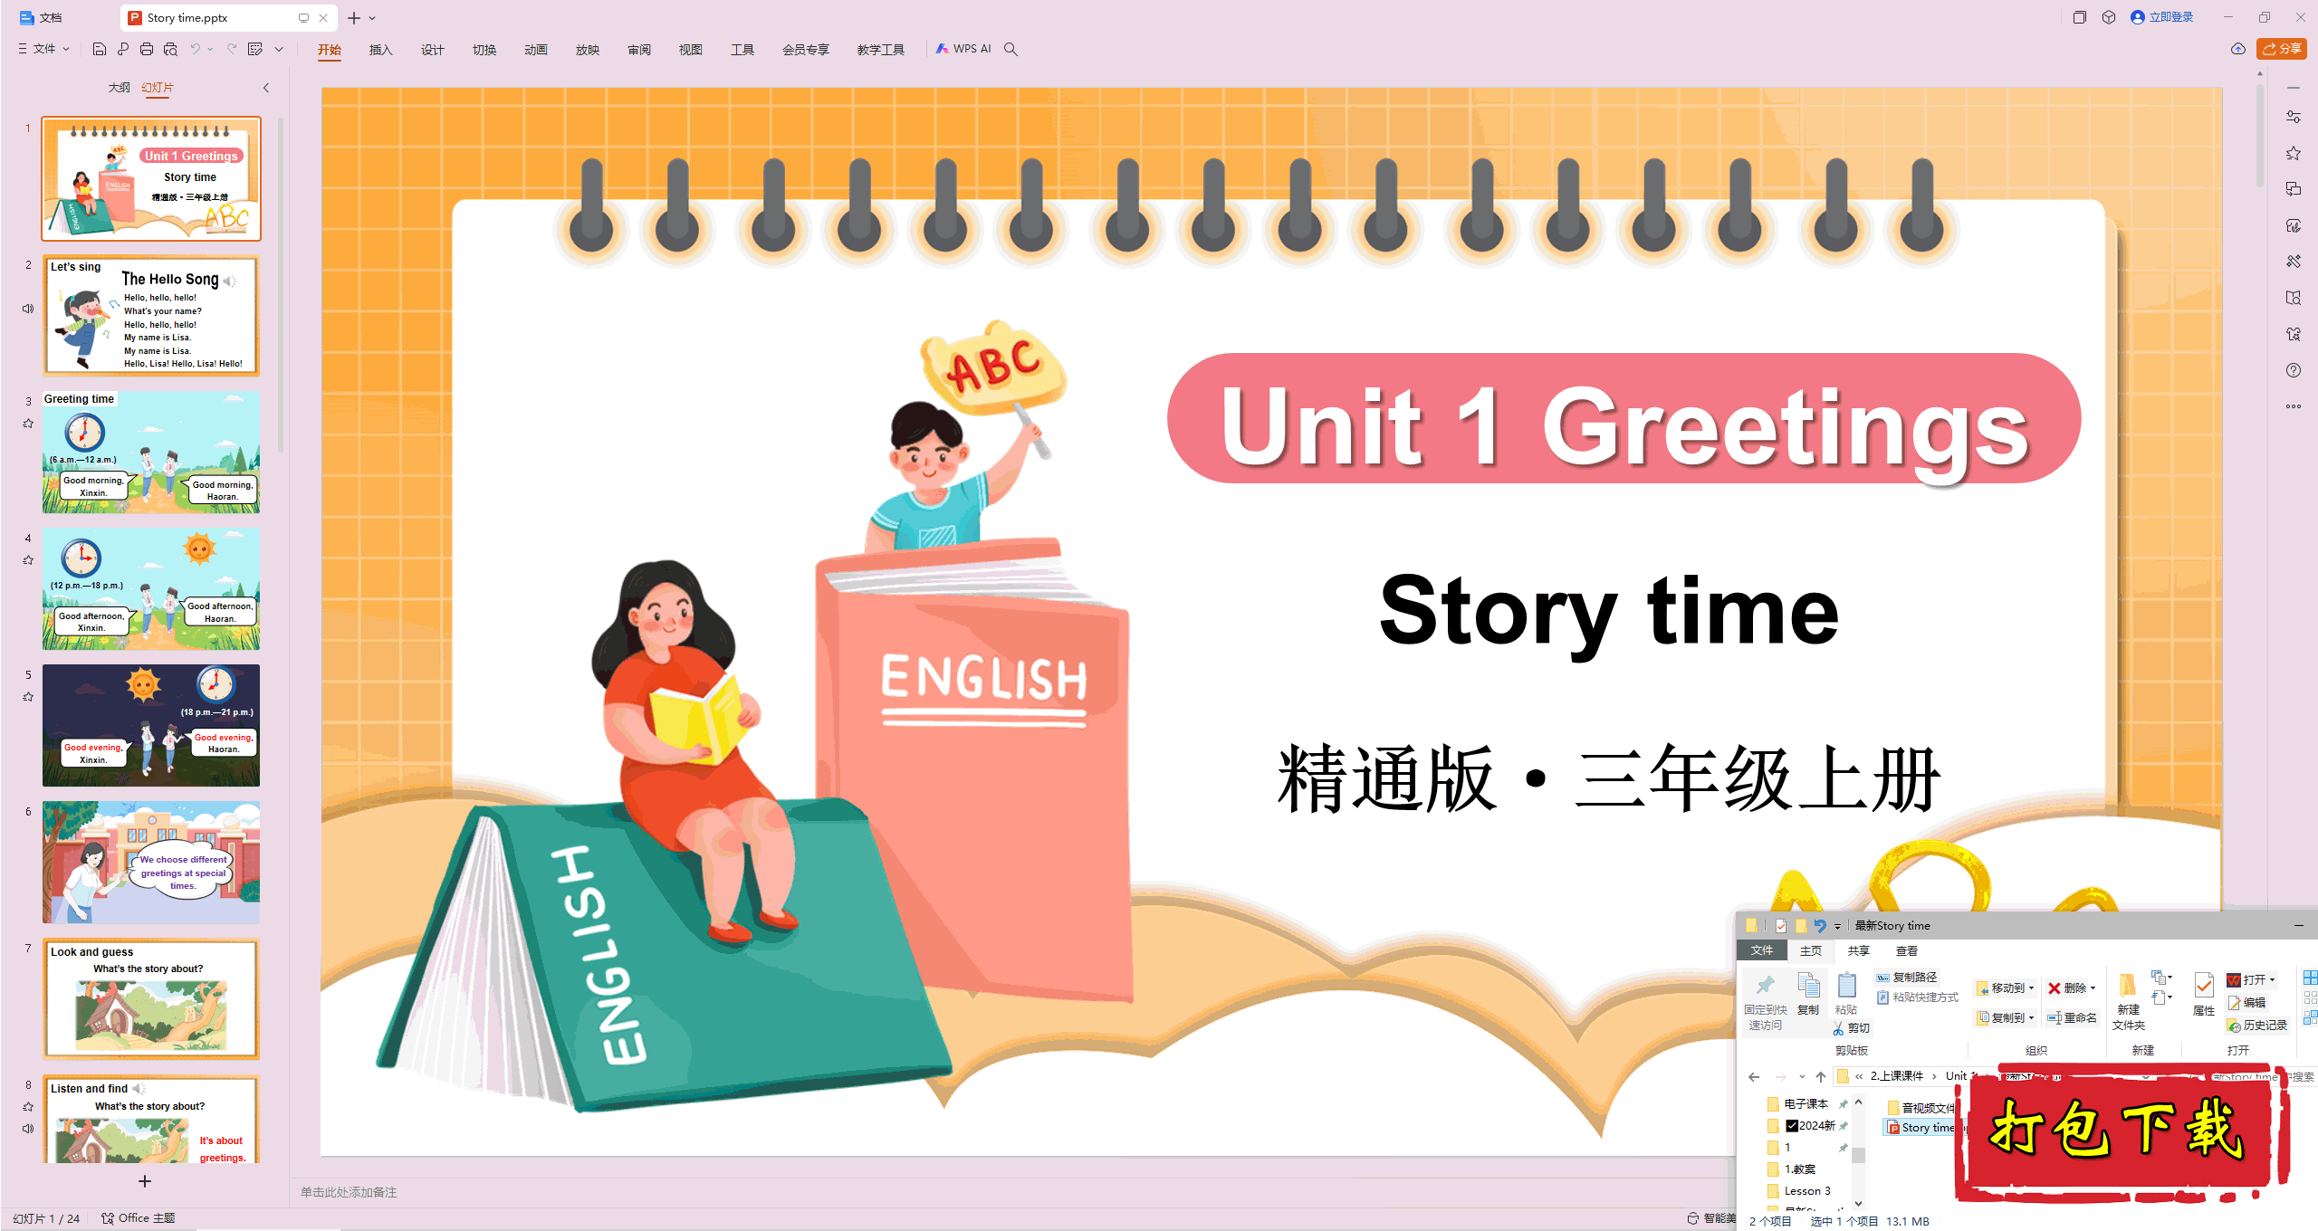This screenshot has height=1231, width=2318.
Task: Click the screen icon on Story time.pptx tab
Action: pos(303,18)
